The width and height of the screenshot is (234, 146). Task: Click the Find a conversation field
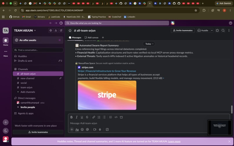[x=38, y=50]
